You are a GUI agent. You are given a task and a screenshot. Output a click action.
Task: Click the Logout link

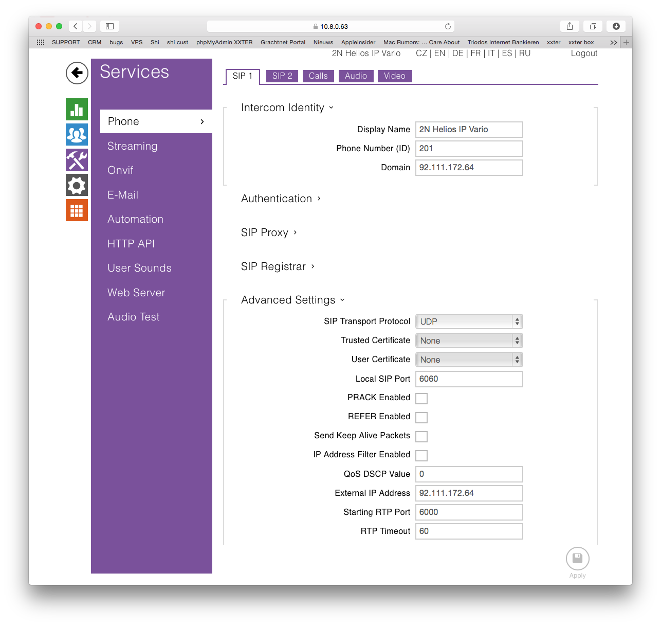pyautogui.click(x=584, y=53)
